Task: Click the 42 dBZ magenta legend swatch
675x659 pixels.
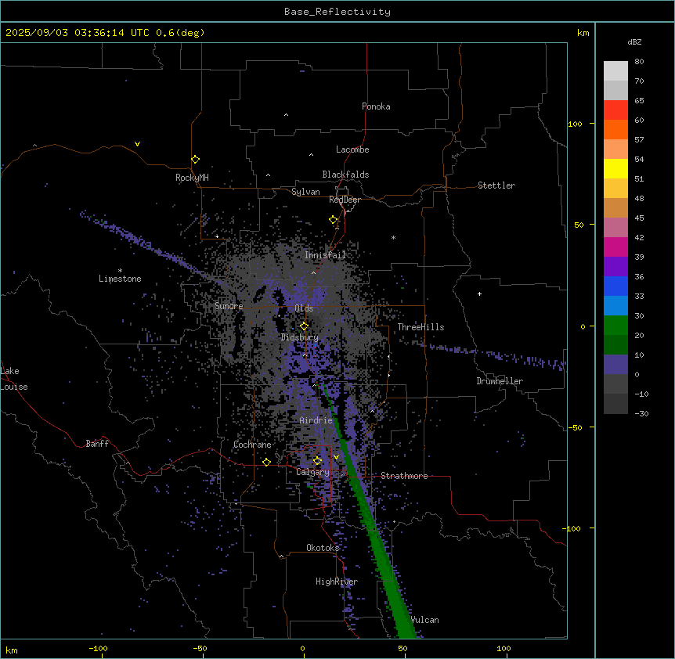Action: (x=615, y=247)
